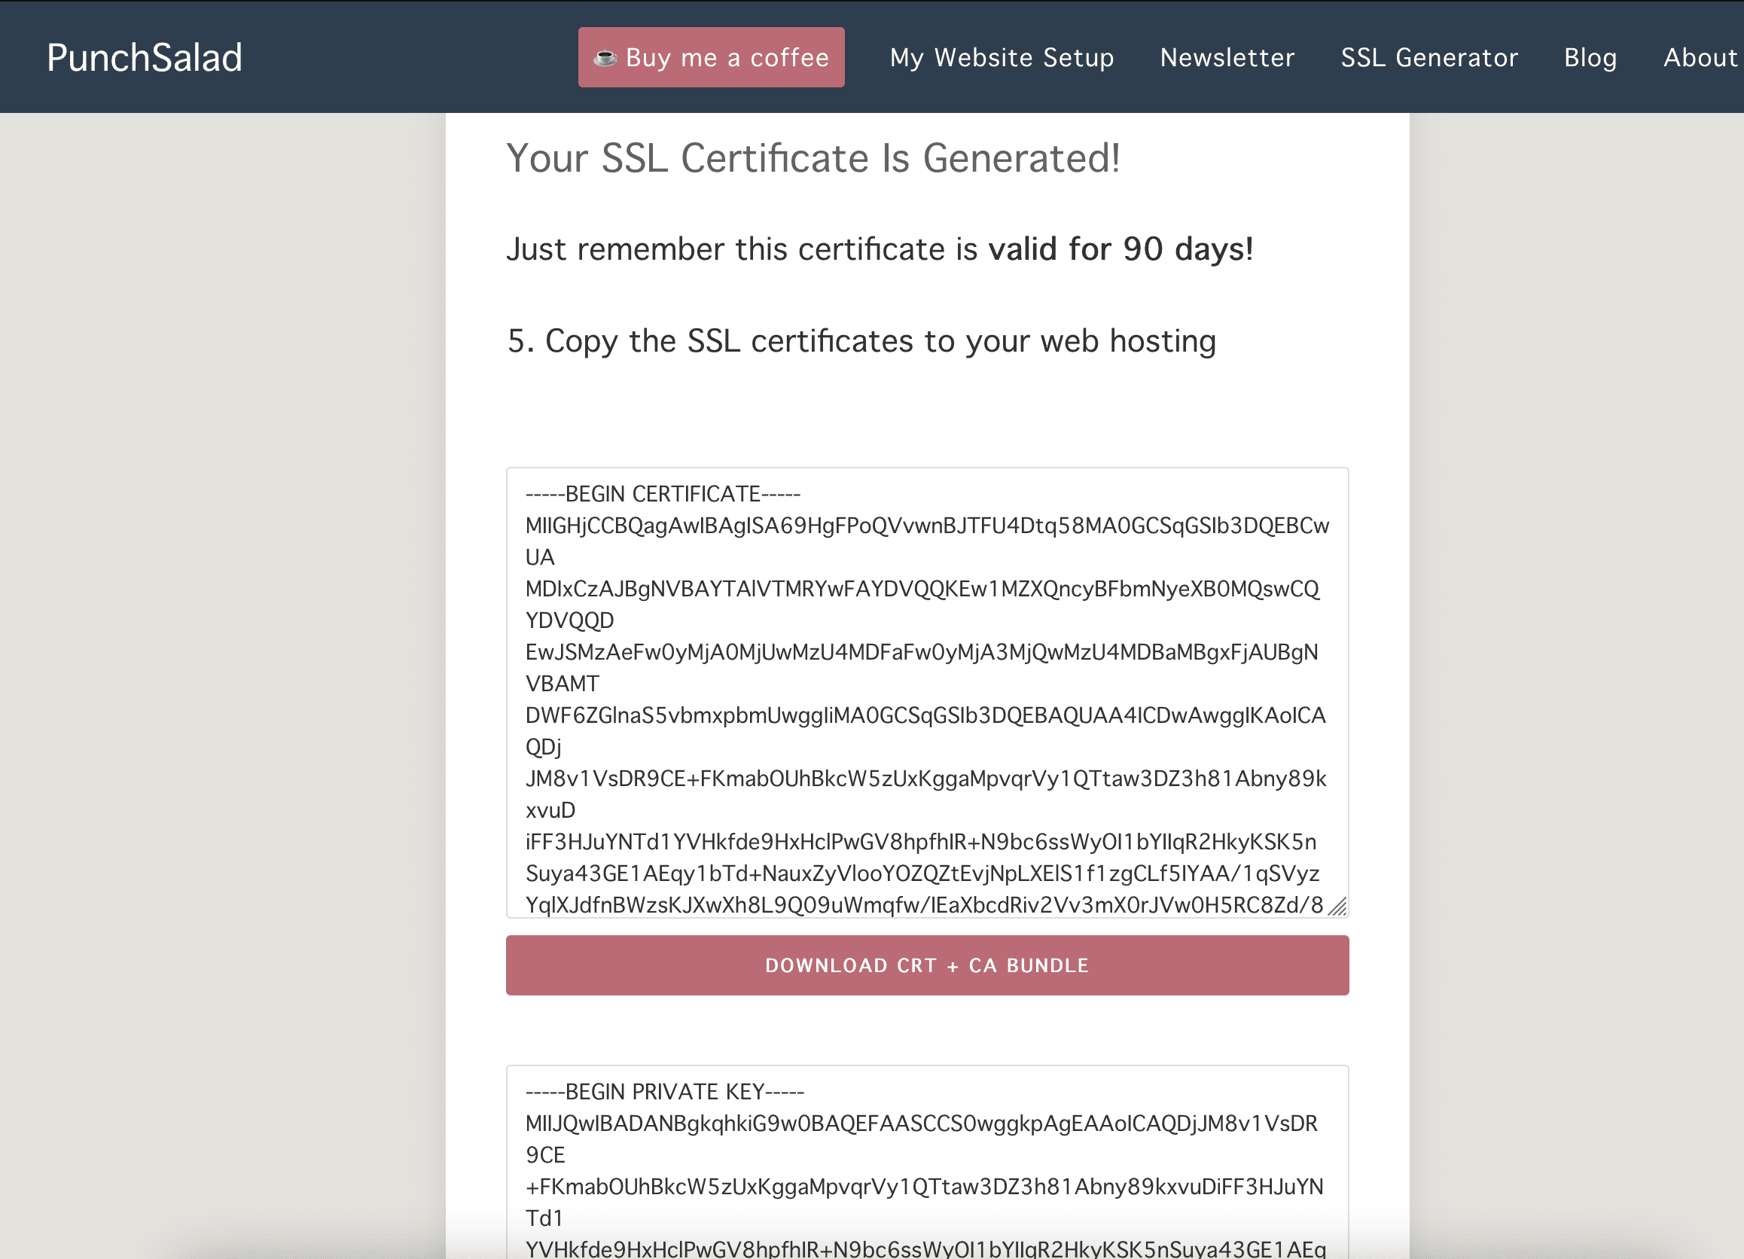Download the CRT + CA bundle
The image size is (1744, 1259).
[x=927, y=965]
